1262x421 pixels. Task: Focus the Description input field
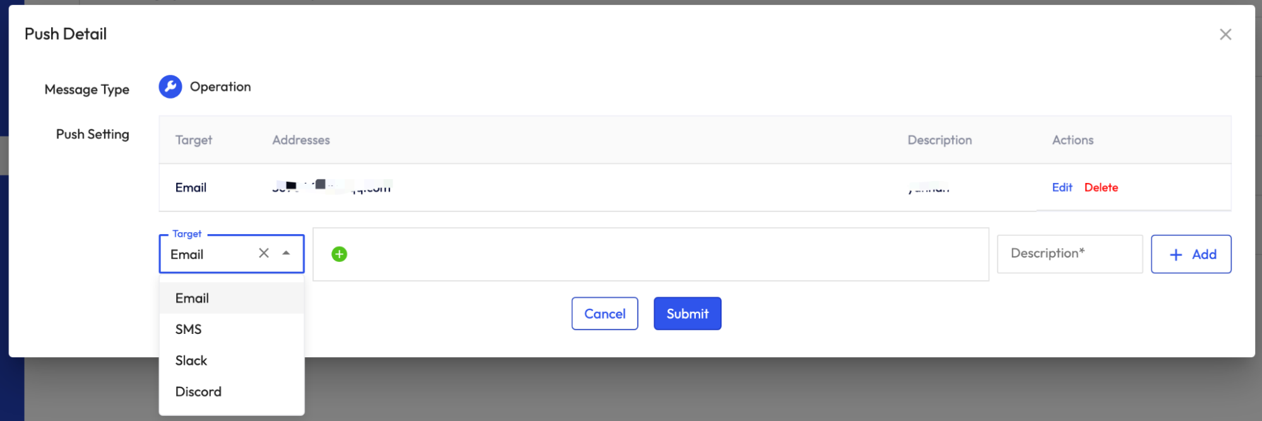tap(1069, 254)
